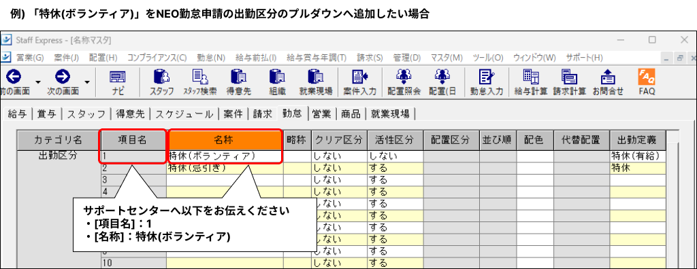697x269 pixels.
Task: Click the 配置区分 column header
Action: (451, 140)
